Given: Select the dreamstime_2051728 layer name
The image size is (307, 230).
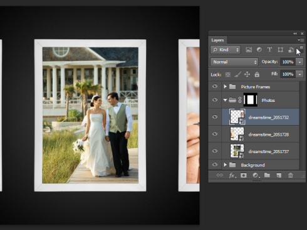Looking at the screenshot, I should coord(269,134).
